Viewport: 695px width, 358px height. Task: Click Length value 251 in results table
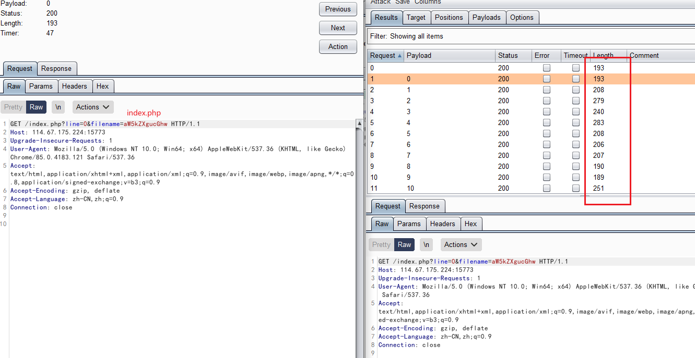(x=598, y=188)
